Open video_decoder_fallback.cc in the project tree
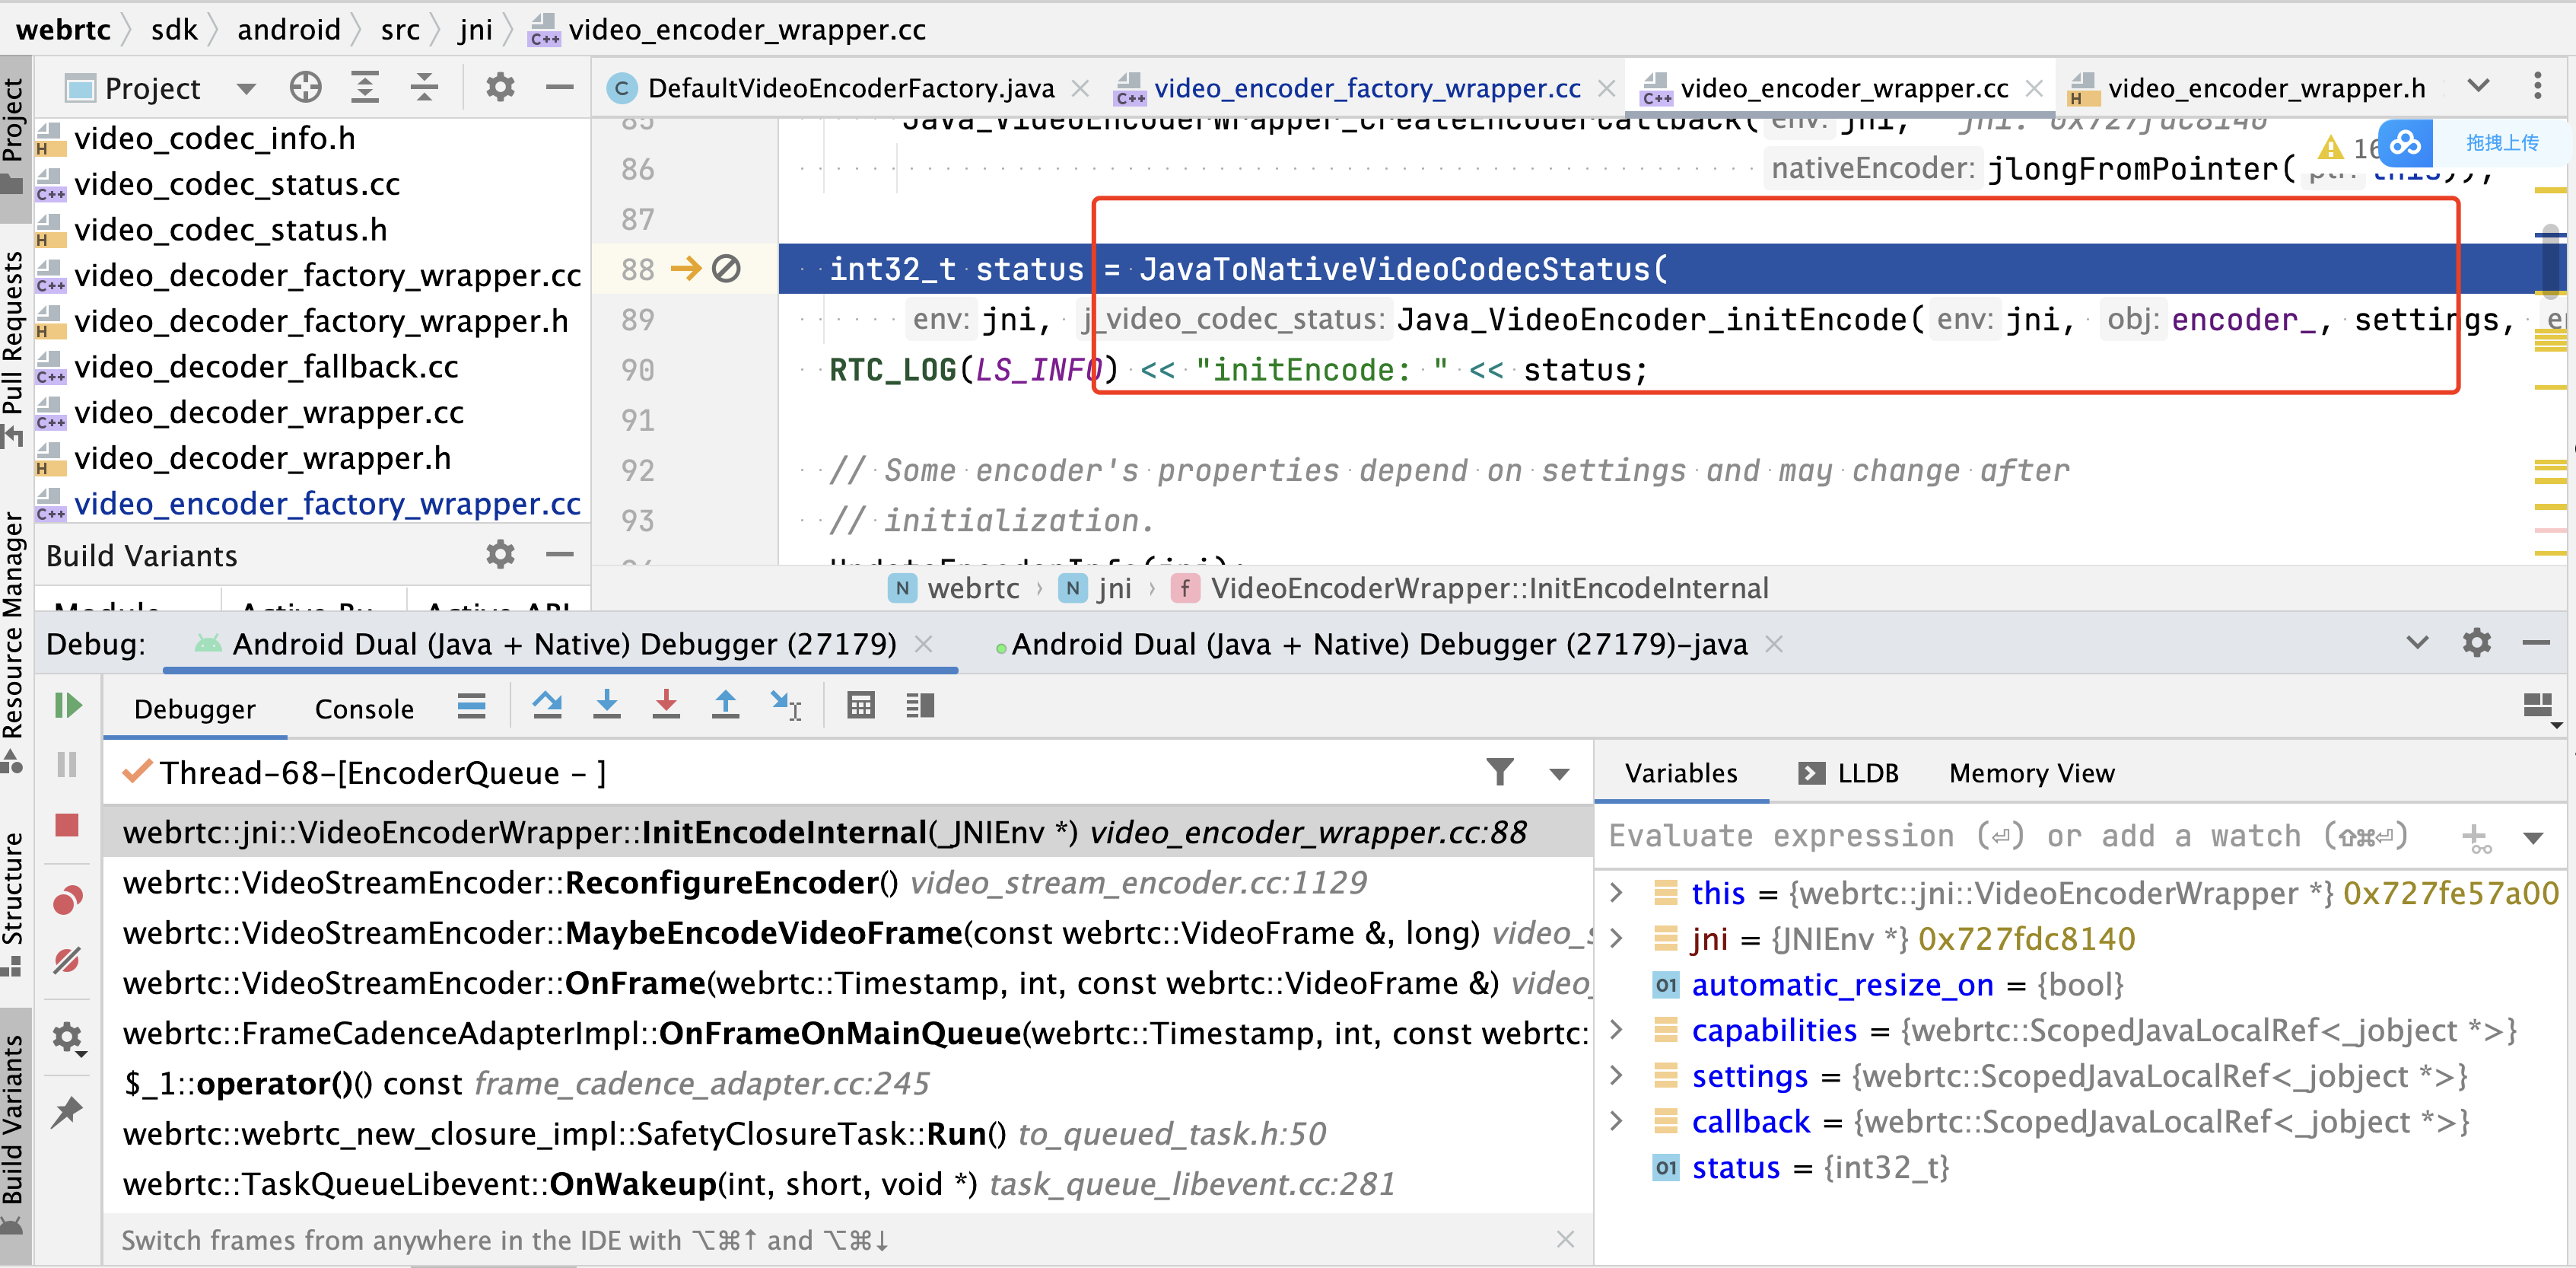The height and width of the screenshot is (1268, 2576). [266, 366]
